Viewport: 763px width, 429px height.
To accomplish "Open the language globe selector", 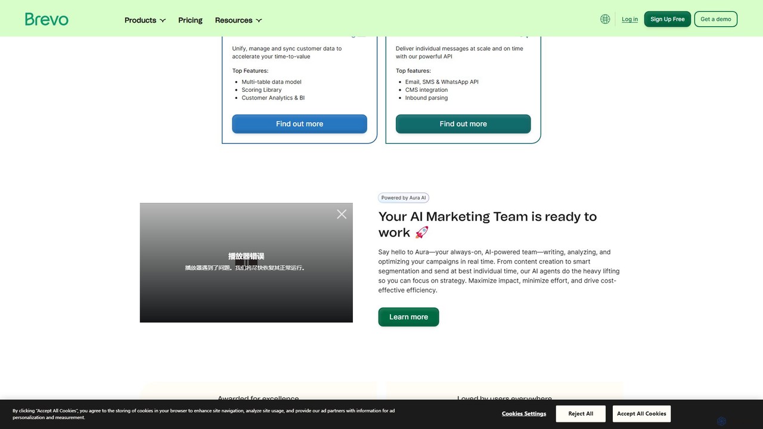I will point(605,19).
